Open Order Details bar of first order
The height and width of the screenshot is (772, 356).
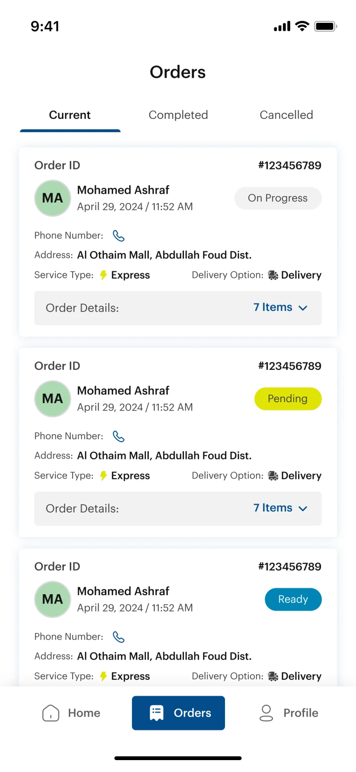(x=148, y=308)
